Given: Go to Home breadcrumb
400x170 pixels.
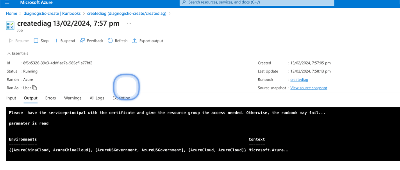Looking at the screenshot, I should [x=11, y=14].
